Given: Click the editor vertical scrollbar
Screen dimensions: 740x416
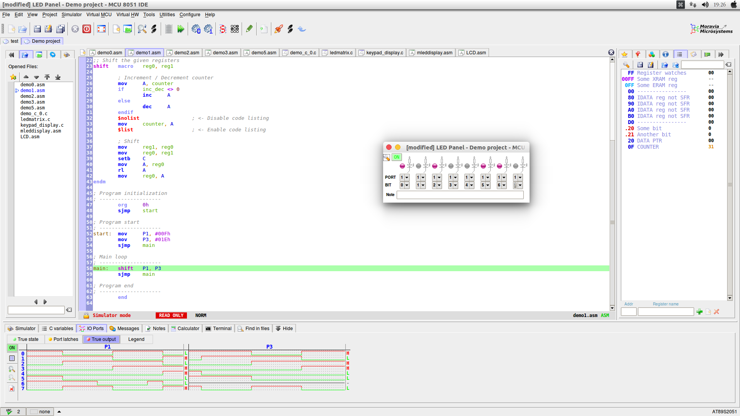Looking at the screenshot, I should pyautogui.click(x=612, y=184).
